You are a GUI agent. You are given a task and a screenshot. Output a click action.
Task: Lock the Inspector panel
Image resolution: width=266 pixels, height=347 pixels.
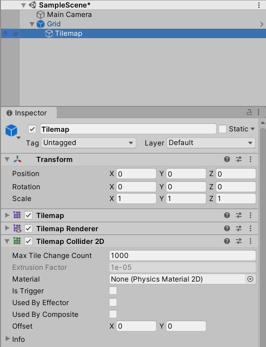click(x=249, y=112)
